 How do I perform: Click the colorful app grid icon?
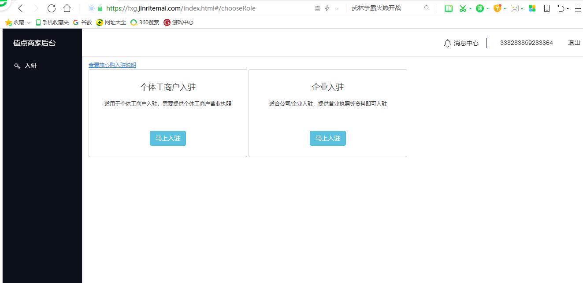point(532,8)
